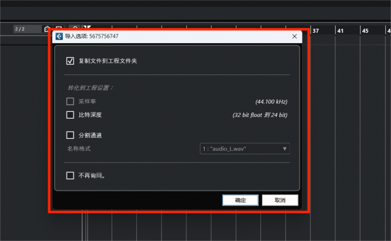Confirm import with the 确定 button
The height and width of the screenshot is (241, 391).
point(240,200)
